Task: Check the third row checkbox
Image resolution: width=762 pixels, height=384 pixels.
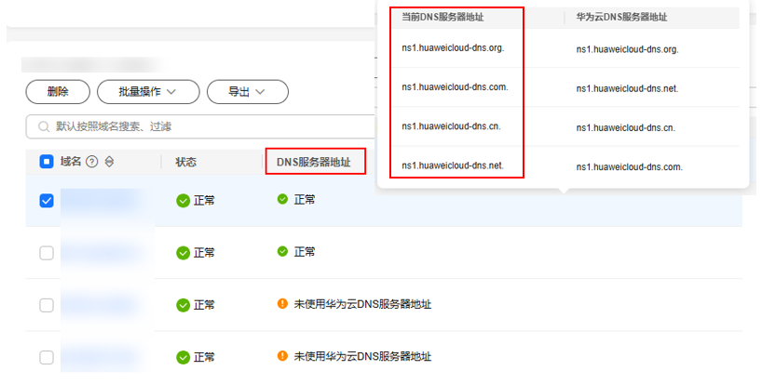Action: tap(47, 305)
